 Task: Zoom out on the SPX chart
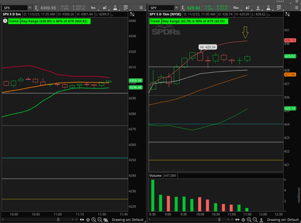click(x=100, y=220)
